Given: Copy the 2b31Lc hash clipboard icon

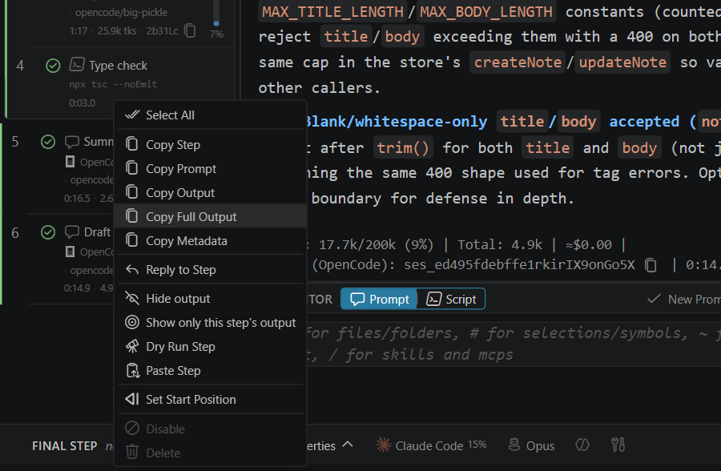Looking at the screenshot, I should pyautogui.click(x=190, y=30).
